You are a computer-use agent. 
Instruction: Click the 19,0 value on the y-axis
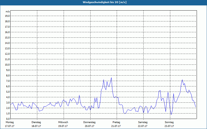coord(8,16)
